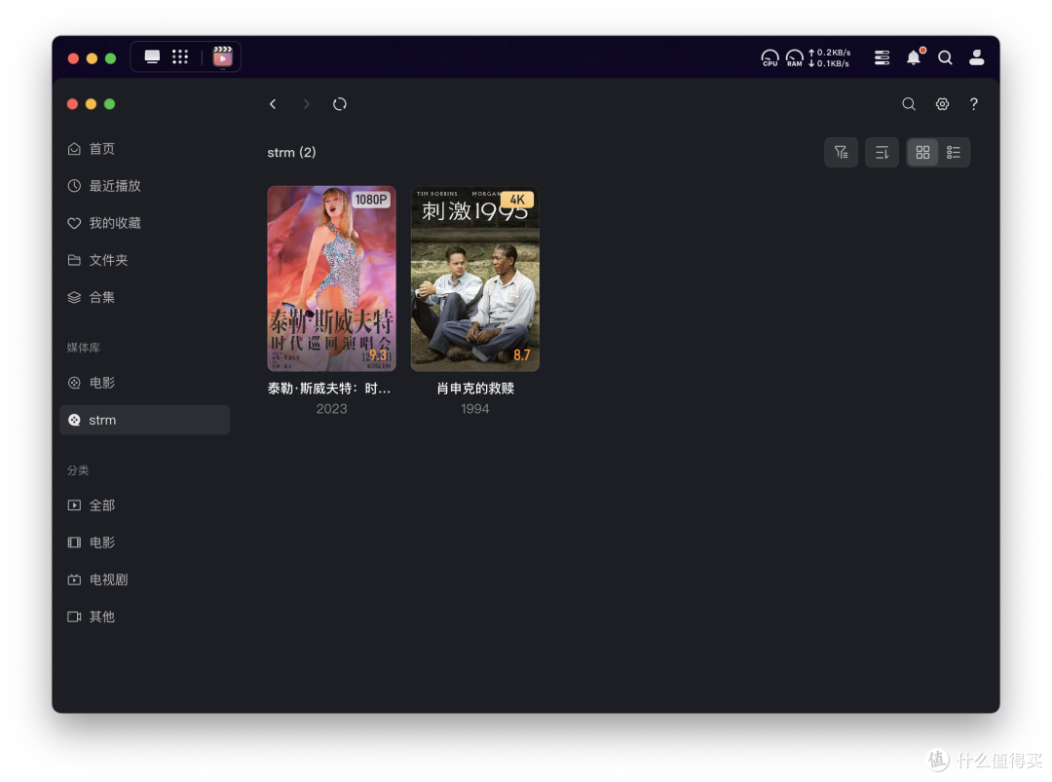
Task: Open the help question mark
Action: click(973, 104)
